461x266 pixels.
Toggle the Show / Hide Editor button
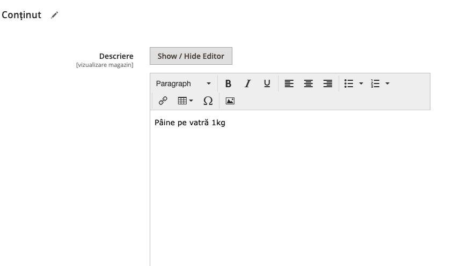point(191,56)
